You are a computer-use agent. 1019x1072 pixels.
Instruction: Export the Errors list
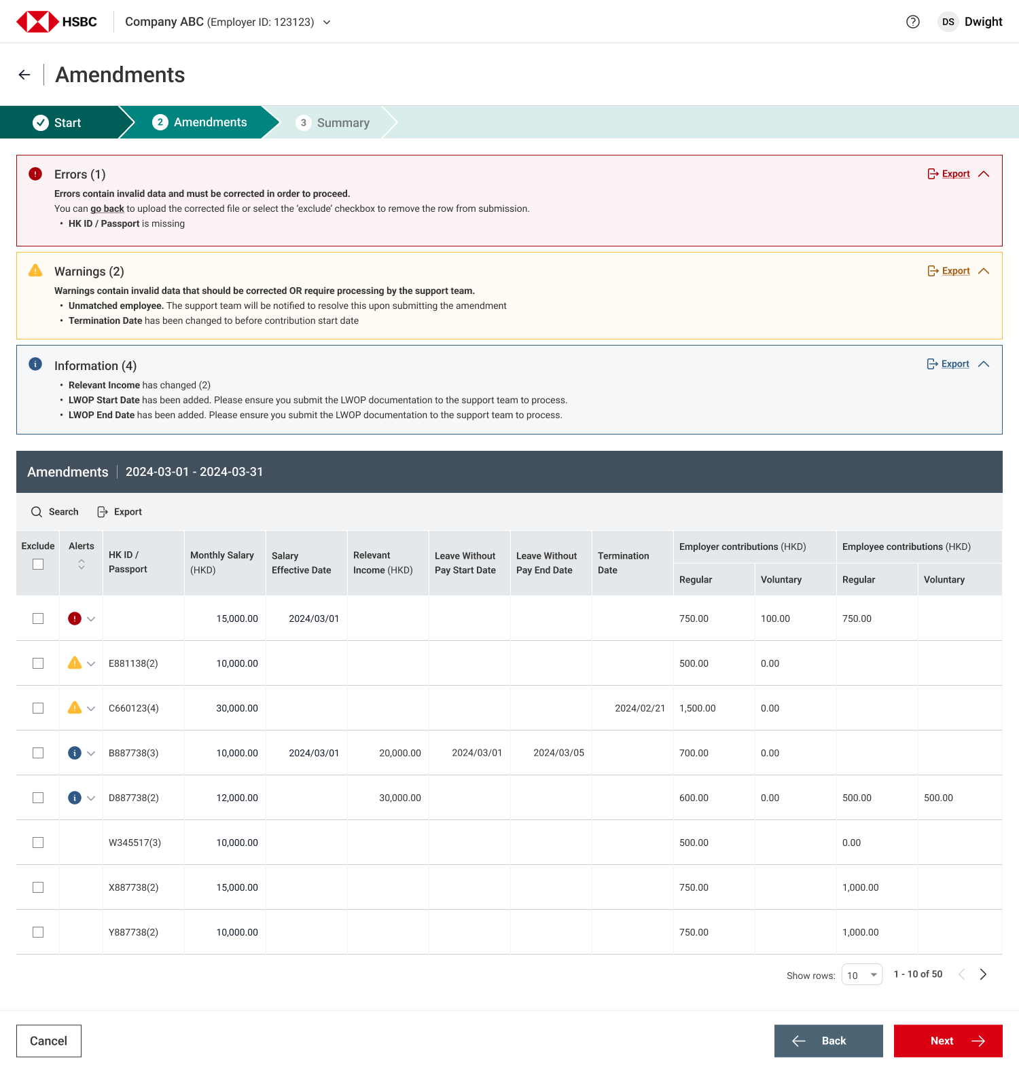949,174
